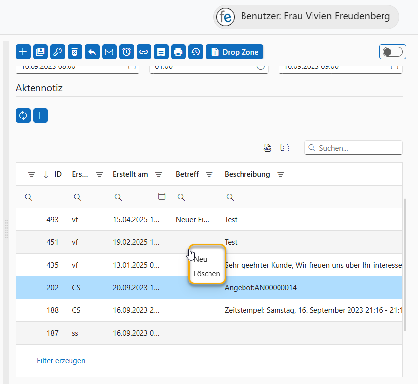This screenshot has width=418, height=384.
Task: Toggle the switch at top right
Action: [x=392, y=52]
